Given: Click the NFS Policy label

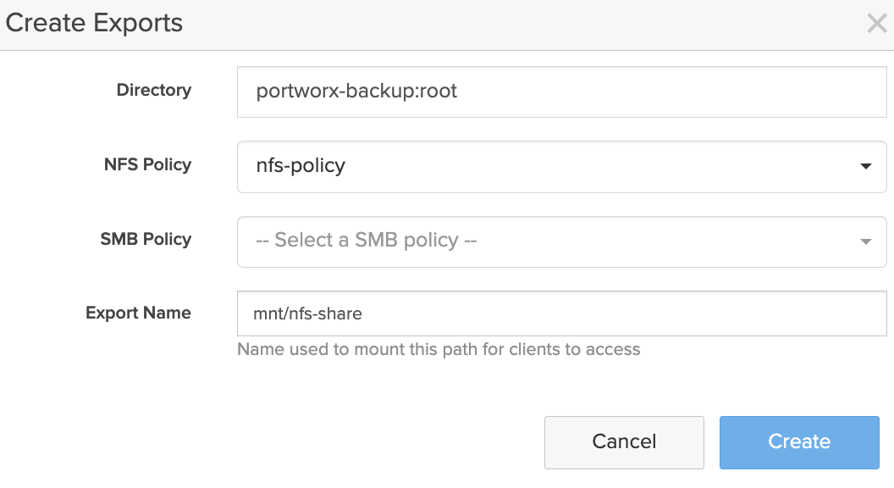Looking at the screenshot, I should coord(147,164).
